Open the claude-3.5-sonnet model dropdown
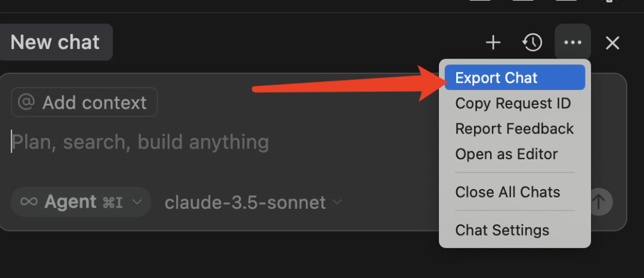644x278 pixels. (x=253, y=202)
